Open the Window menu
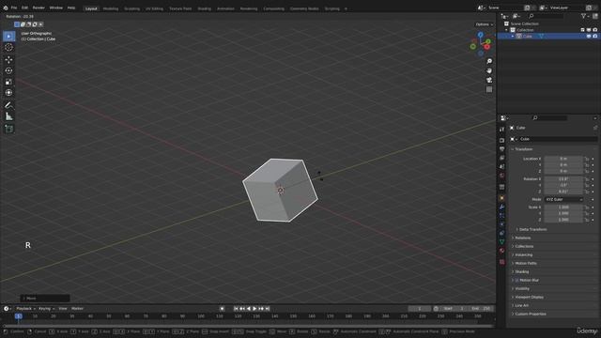Viewport: 601px width, 338px height. tap(56, 8)
